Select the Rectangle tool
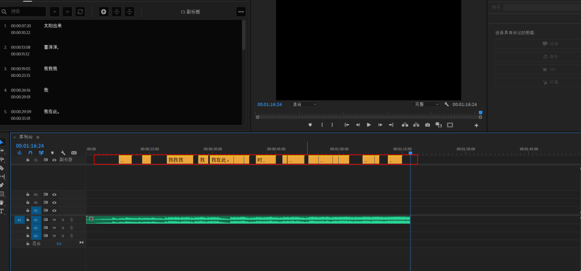The image size is (581, 271). [2, 194]
